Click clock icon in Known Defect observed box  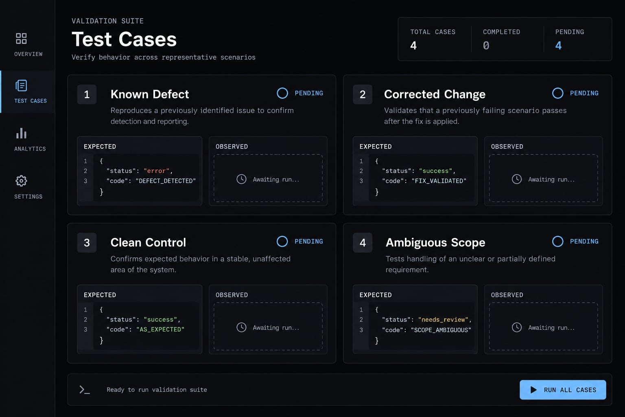(241, 179)
